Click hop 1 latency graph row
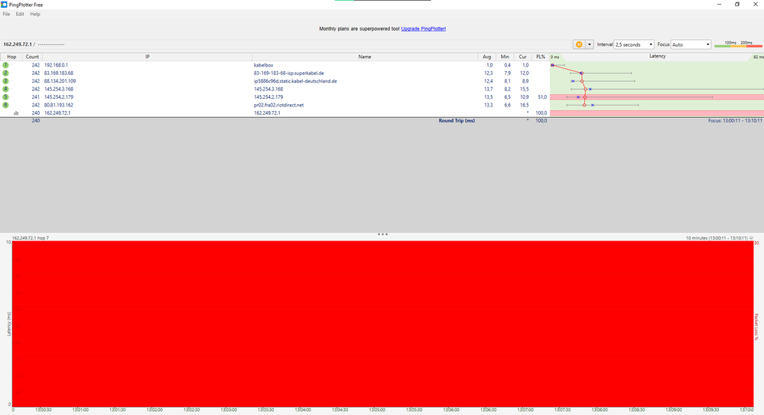The height and width of the screenshot is (415, 764). point(657,65)
